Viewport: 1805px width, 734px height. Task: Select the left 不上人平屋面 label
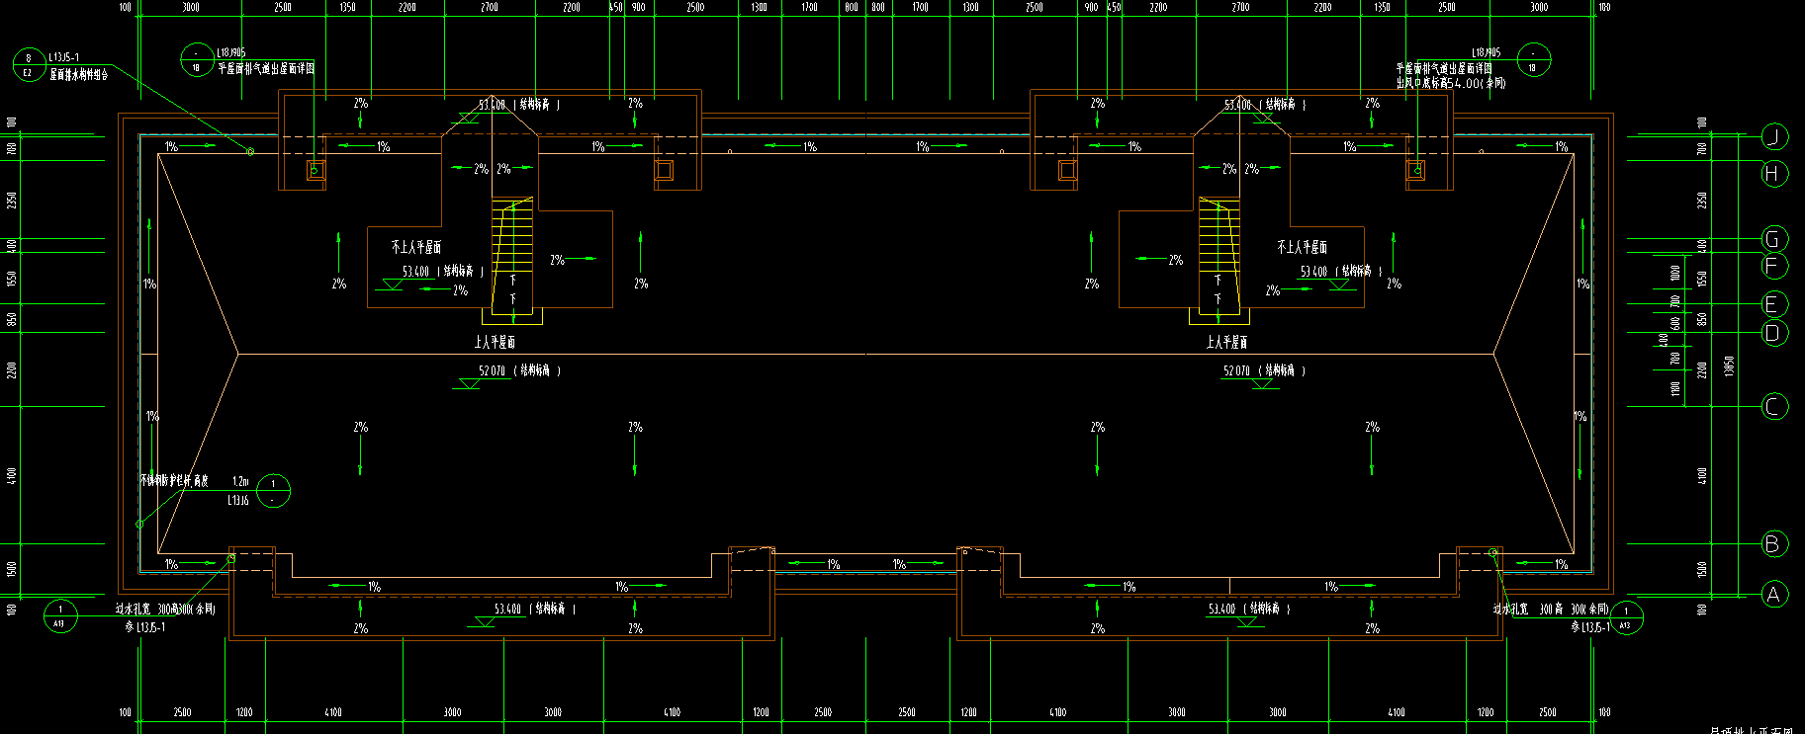coord(416,247)
